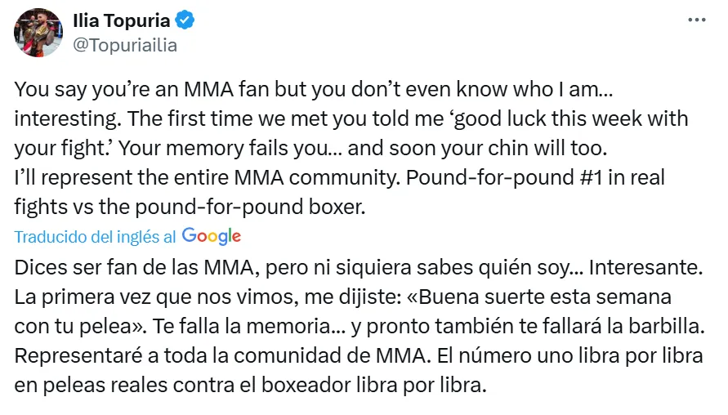Click the word "Interesante." in the translation

coord(645,267)
